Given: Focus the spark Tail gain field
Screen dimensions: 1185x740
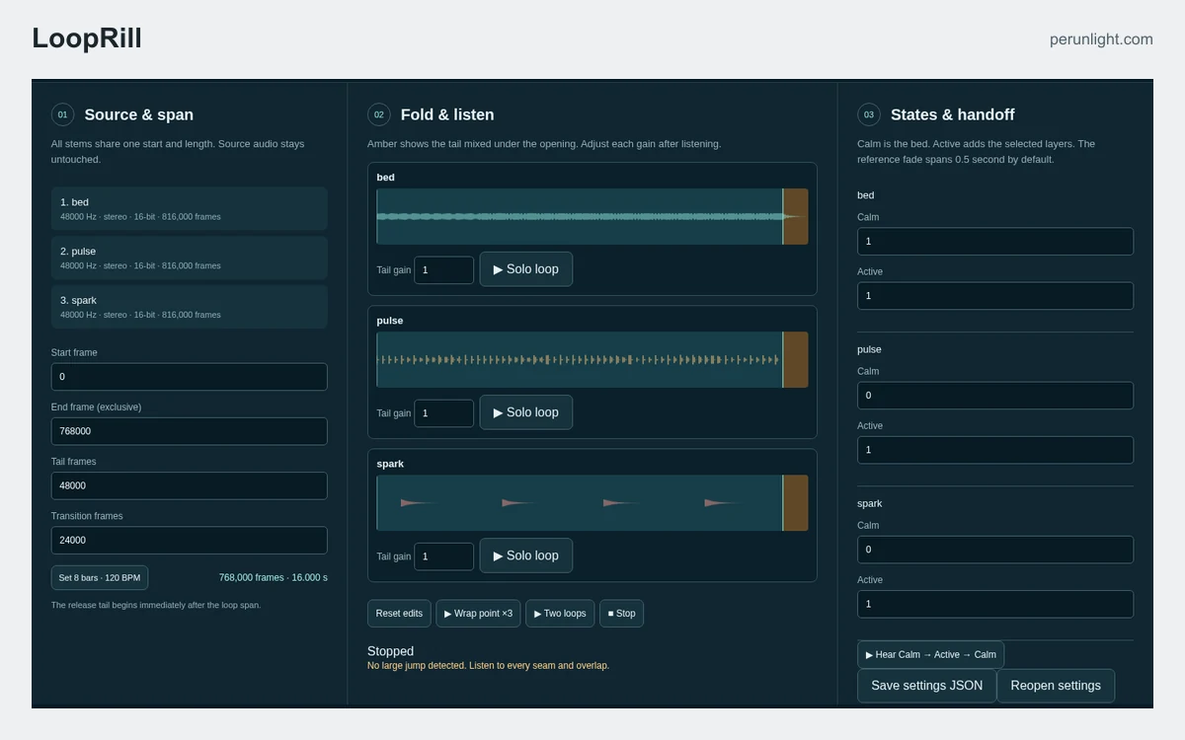Looking at the screenshot, I should tap(444, 556).
